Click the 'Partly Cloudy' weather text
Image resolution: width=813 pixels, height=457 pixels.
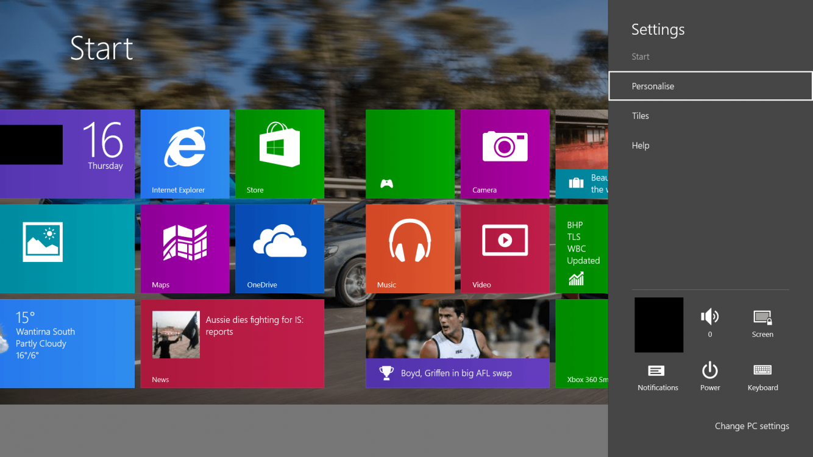pyautogui.click(x=41, y=344)
